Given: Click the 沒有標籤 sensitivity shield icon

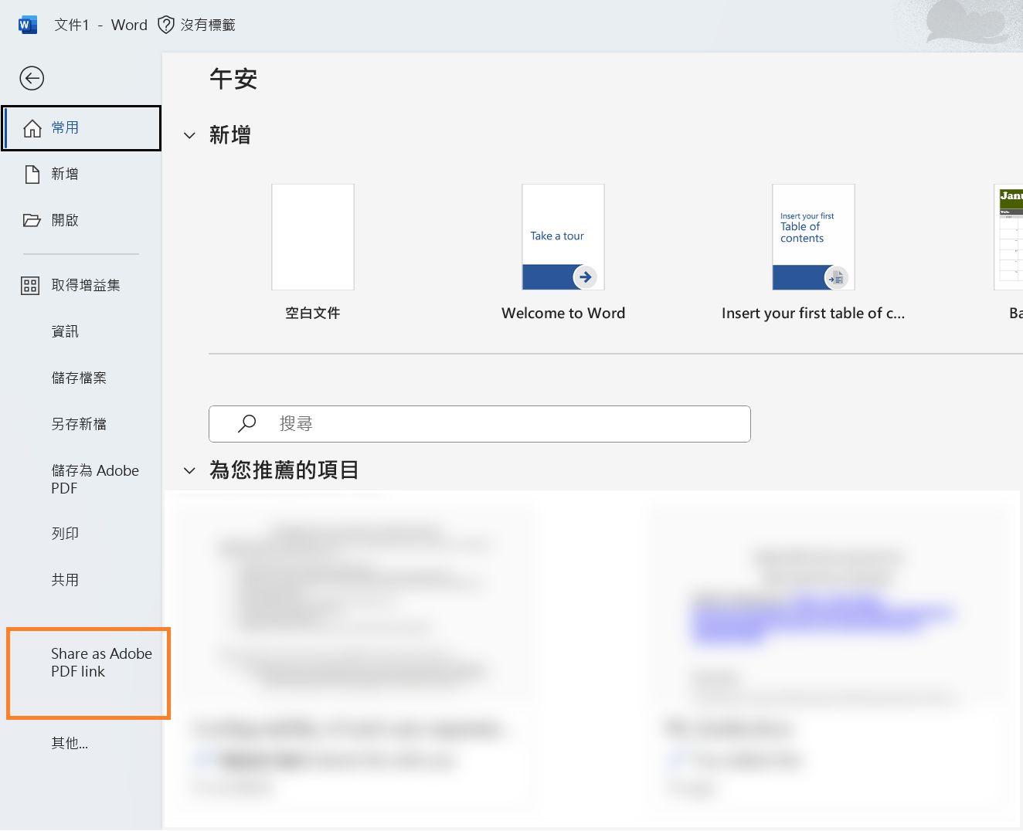Looking at the screenshot, I should click(166, 24).
